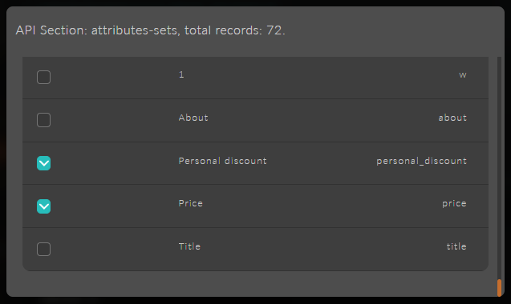Select the 'Price' name label
This screenshot has height=304, width=511.
pyautogui.click(x=191, y=203)
